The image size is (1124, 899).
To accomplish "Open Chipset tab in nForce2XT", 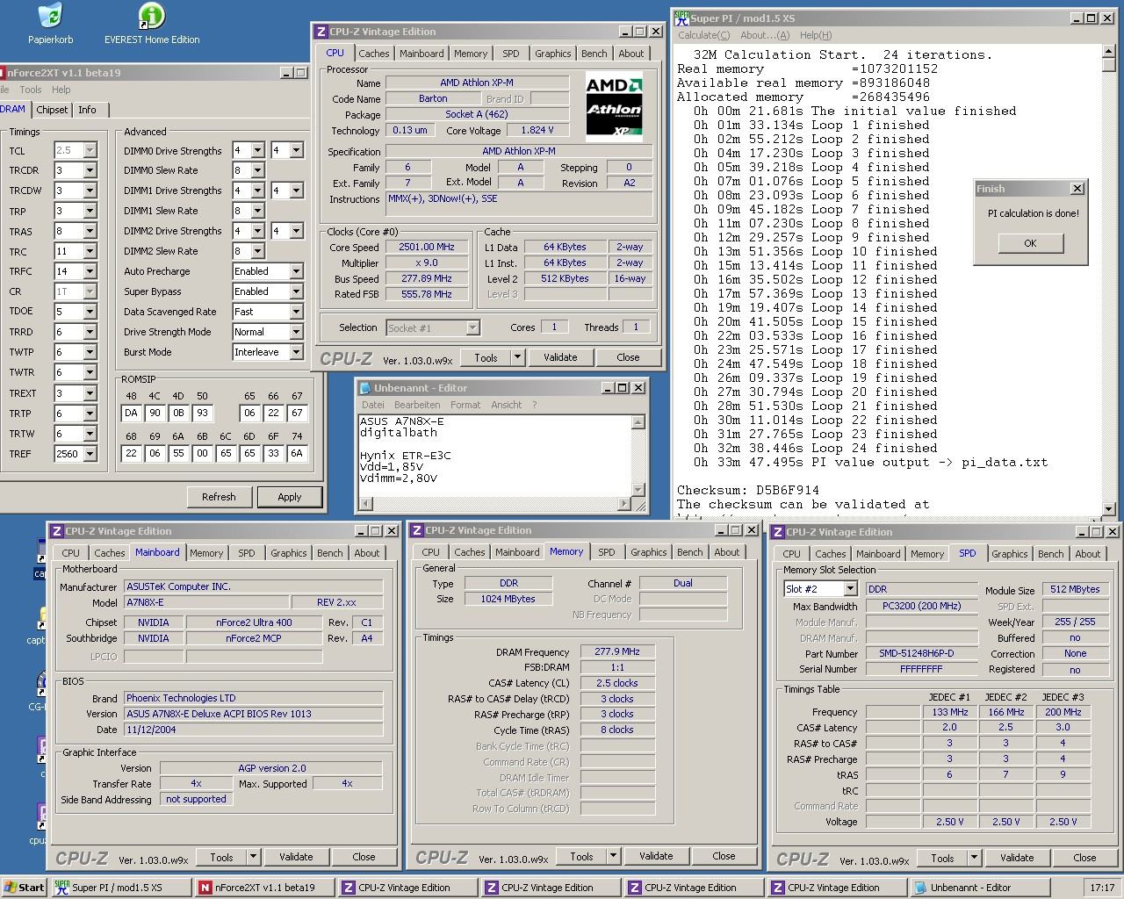I will click(x=52, y=110).
